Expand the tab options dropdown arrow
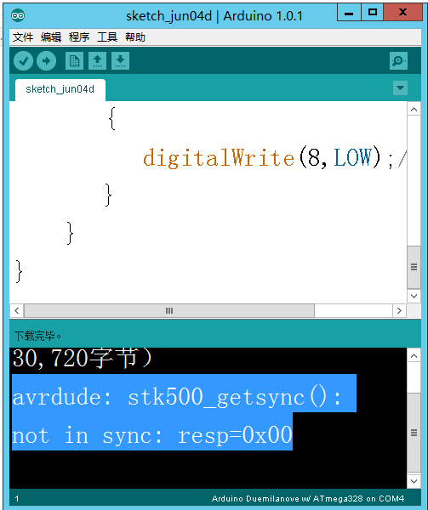 click(x=400, y=88)
